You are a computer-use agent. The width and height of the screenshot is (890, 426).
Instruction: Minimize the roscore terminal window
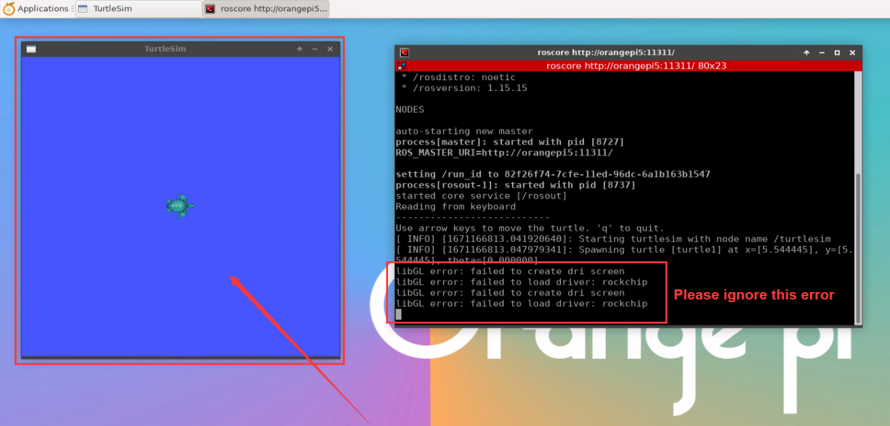click(x=822, y=52)
